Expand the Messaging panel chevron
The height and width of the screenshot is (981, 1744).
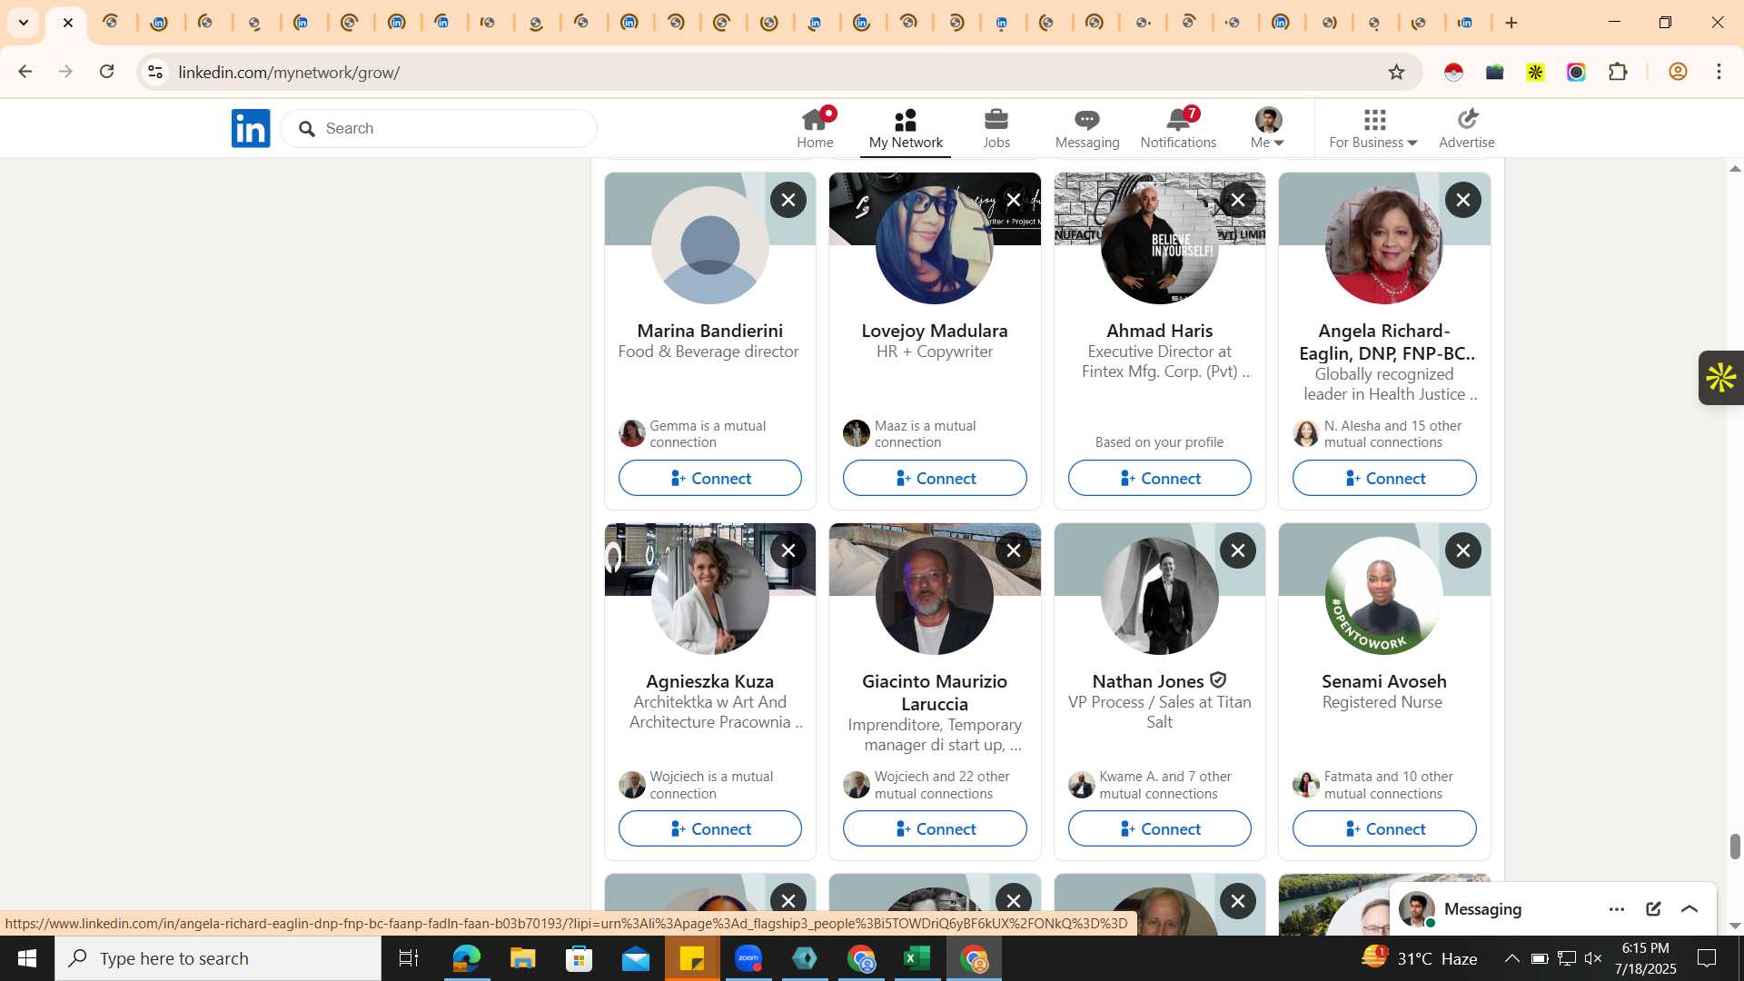click(x=1689, y=909)
